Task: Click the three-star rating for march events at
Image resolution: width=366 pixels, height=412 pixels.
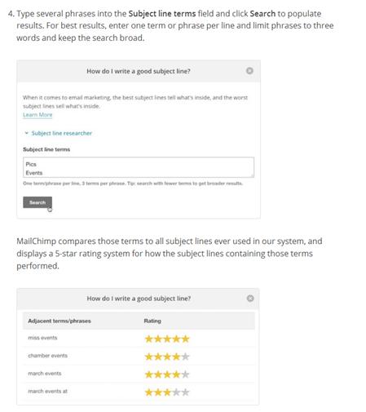Action: click(x=167, y=392)
